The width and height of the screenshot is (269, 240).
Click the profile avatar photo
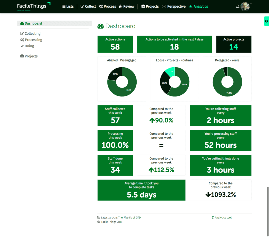click(245, 6)
